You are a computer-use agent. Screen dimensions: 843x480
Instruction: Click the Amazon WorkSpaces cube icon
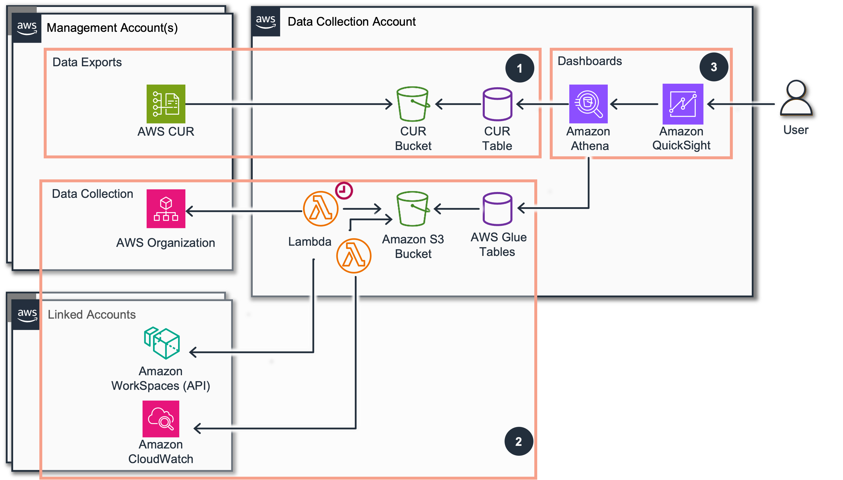click(x=162, y=343)
